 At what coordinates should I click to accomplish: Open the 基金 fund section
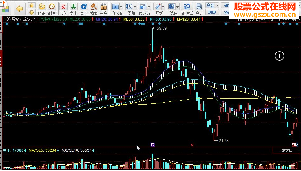coord(84,9)
